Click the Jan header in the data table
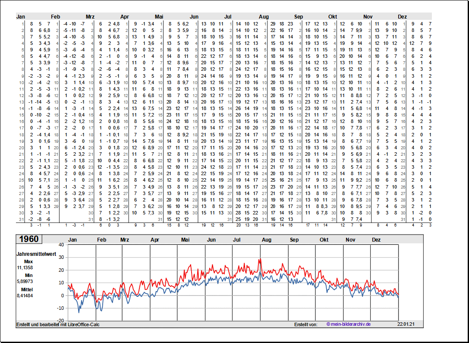The height and width of the screenshot is (343, 469). coord(21,17)
